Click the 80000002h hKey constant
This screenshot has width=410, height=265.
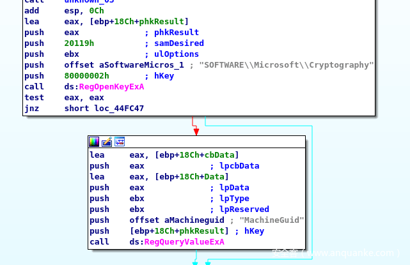tap(86, 76)
